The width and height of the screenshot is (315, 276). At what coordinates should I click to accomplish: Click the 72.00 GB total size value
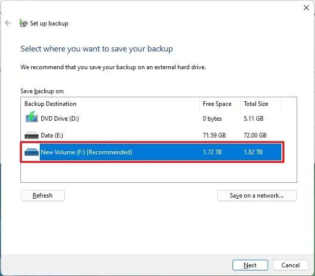pyautogui.click(x=255, y=135)
